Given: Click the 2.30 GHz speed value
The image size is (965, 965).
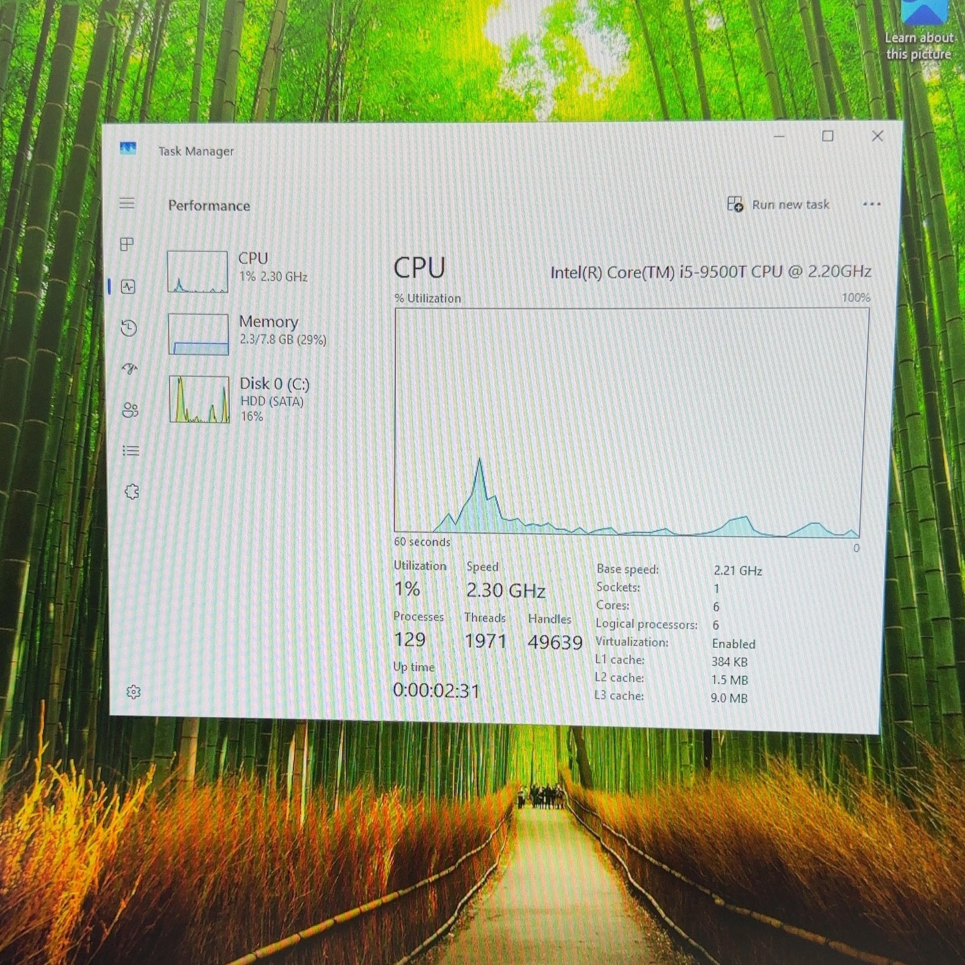Looking at the screenshot, I should coord(506,590).
